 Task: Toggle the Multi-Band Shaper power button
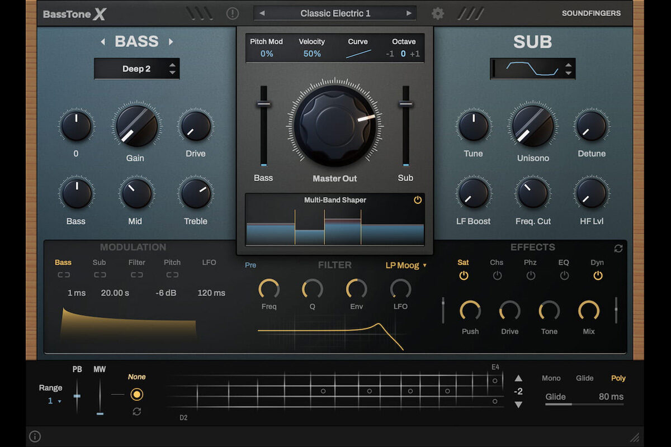coord(418,200)
